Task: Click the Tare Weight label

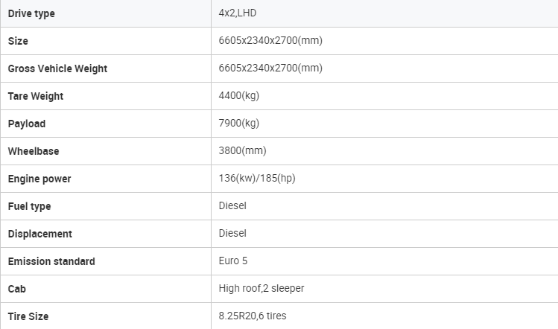Action: click(x=36, y=96)
